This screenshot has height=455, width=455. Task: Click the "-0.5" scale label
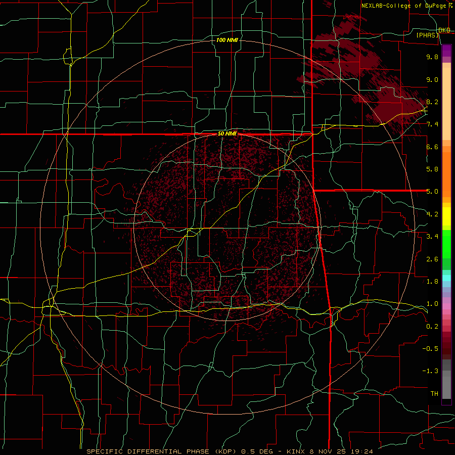pyautogui.click(x=430, y=349)
